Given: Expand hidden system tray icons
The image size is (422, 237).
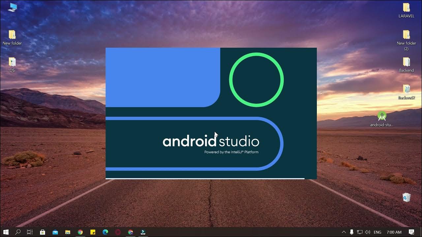Looking at the screenshot, I should pyautogui.click(x=344, y=232).
